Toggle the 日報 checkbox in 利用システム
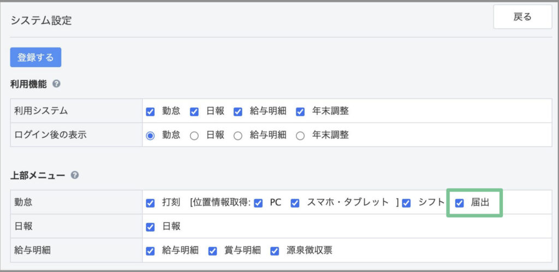Viewport: 559px width, 272px height. point(194,112)
